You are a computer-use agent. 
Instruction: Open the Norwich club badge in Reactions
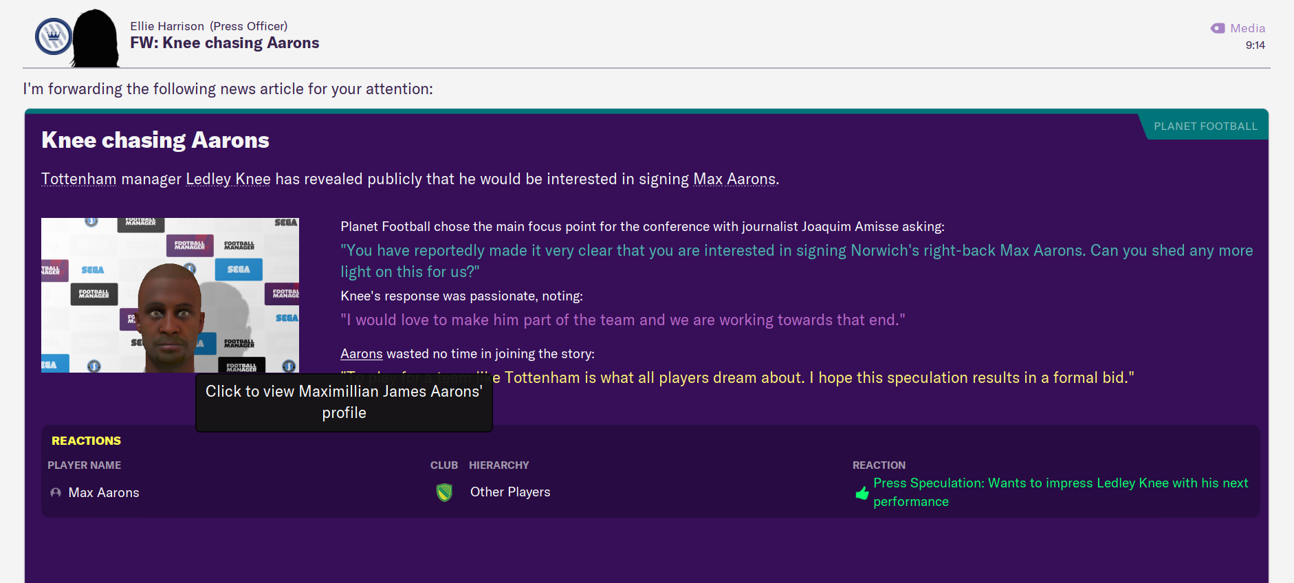pyautogui.click(x=445, y=492)
